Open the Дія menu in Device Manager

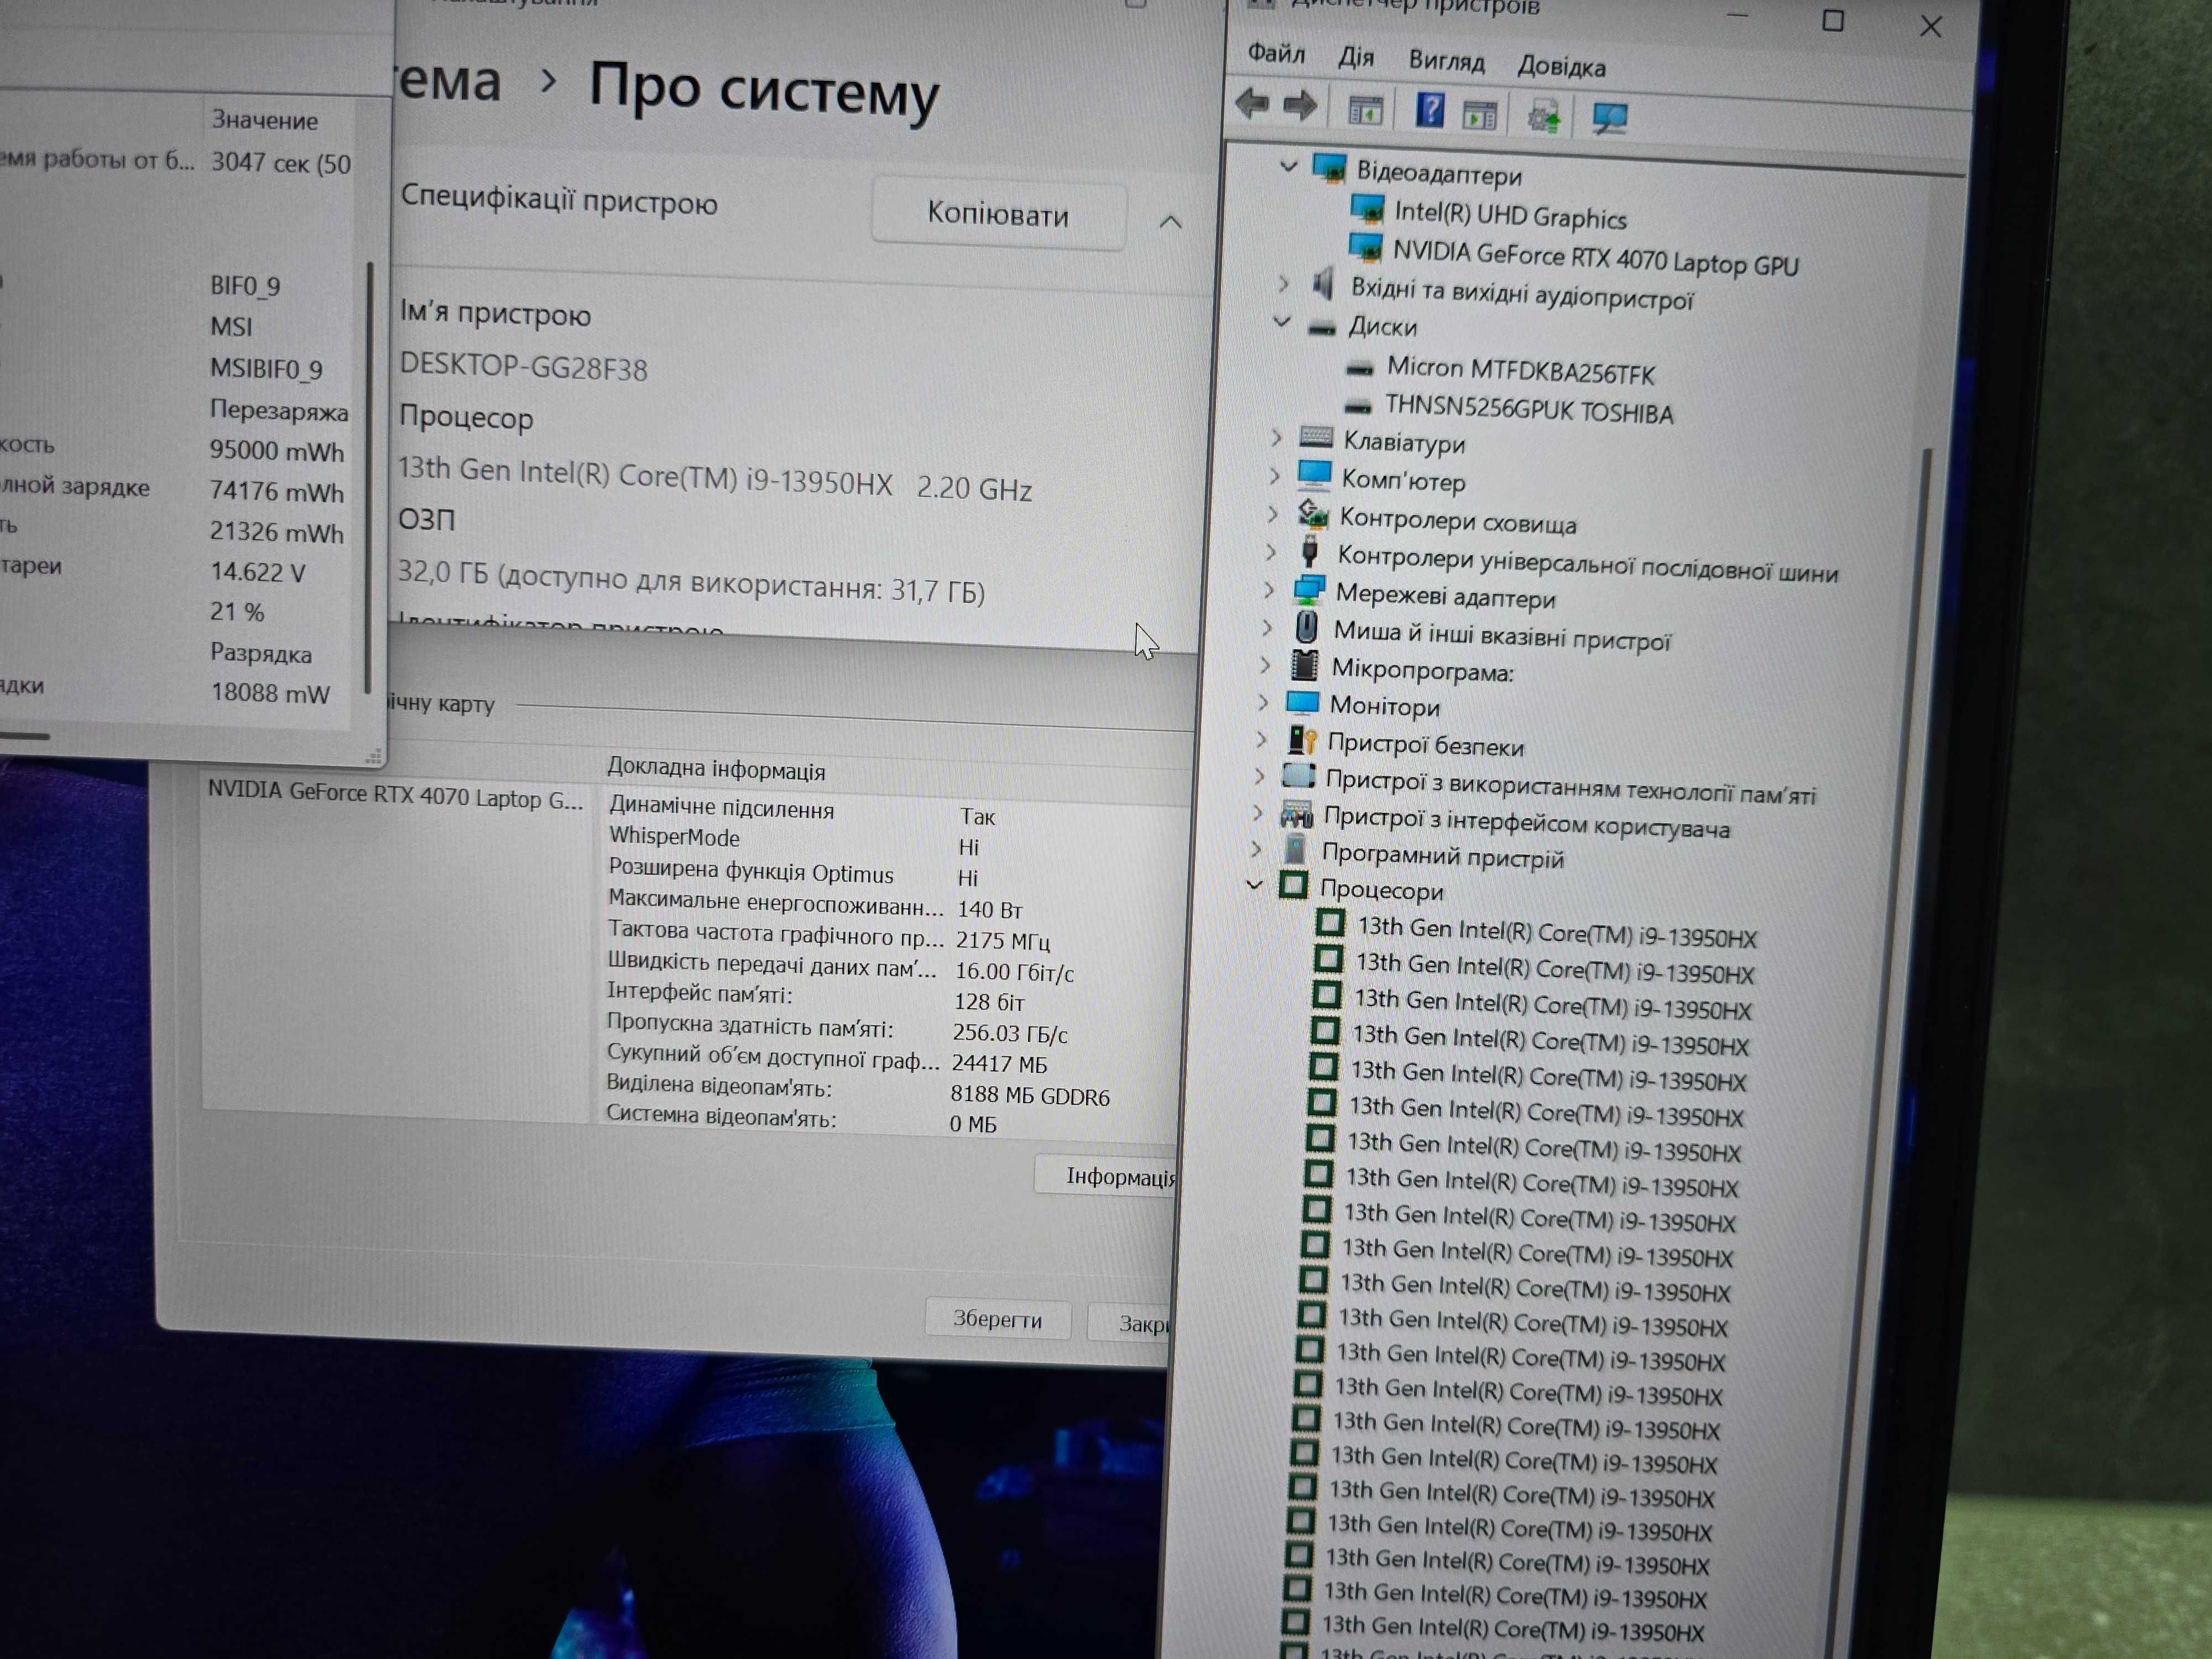coord(1356,57)
